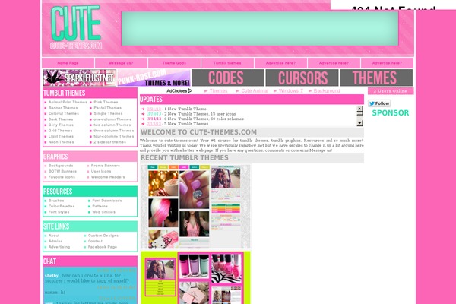
Task: Open Admins under Site Links
Action: point(55,241)
